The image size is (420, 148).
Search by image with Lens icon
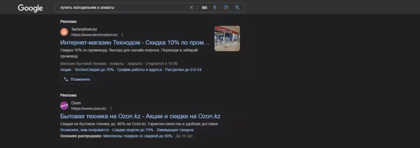(226, 7)
